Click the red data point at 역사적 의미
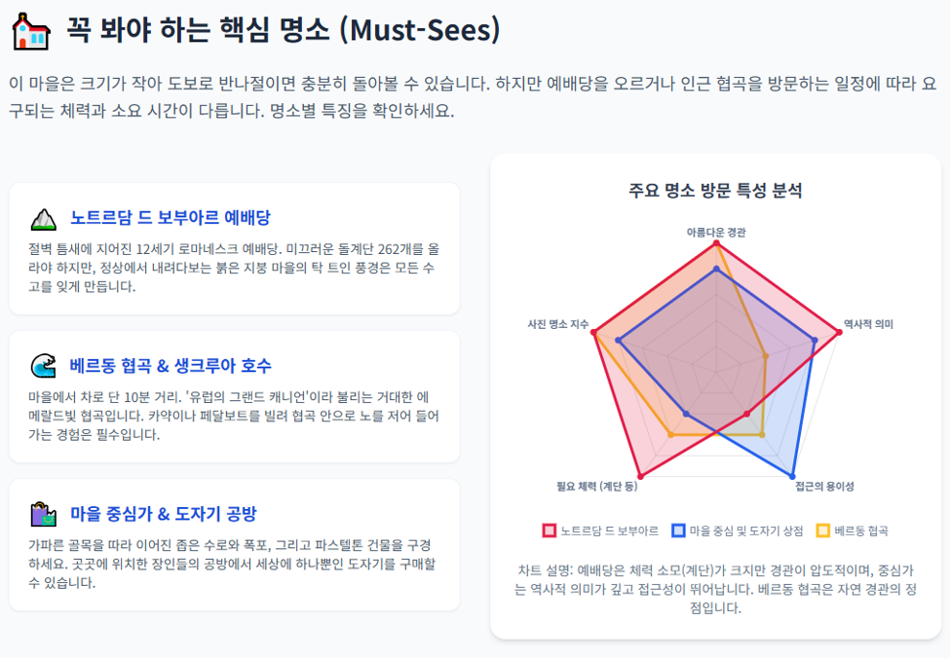 pos(839,332)
